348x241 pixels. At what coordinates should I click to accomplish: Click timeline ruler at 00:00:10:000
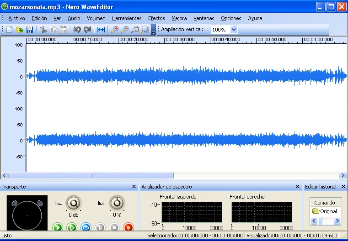point(88,40)
